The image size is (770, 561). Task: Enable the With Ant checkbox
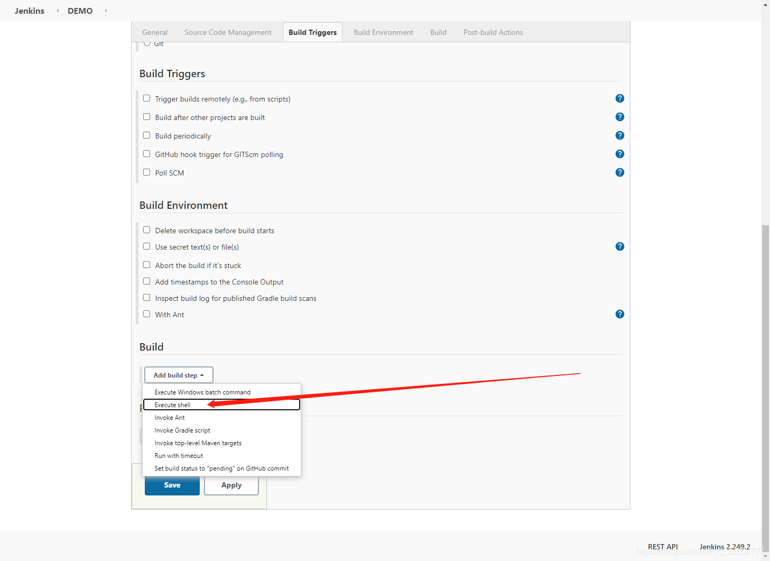point(147,314)
